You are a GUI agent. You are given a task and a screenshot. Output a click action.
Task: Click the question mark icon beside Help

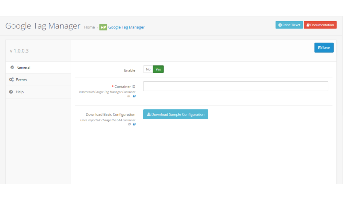coord(11,92)
